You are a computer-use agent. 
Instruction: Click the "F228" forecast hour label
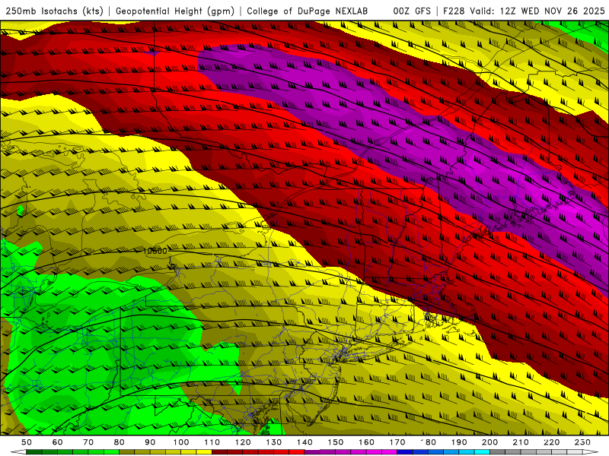[454, 11]
